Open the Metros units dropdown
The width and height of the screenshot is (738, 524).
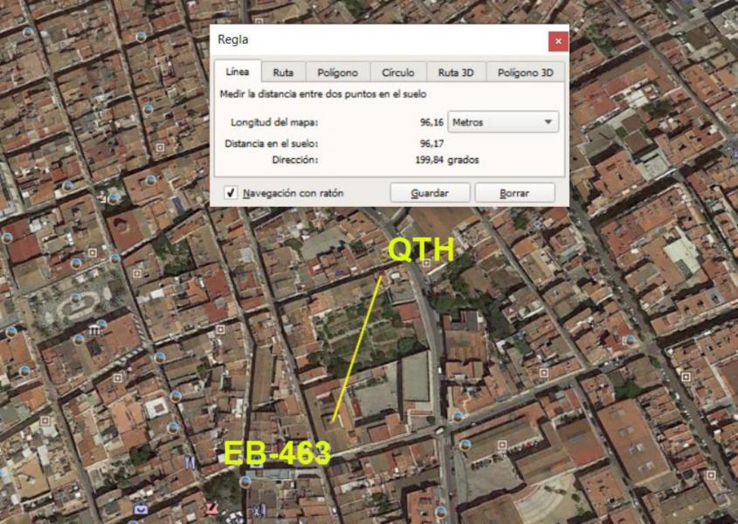pyautogui.click(x=503, y=122)
